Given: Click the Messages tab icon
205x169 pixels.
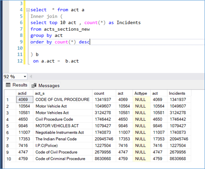Looking at the screenshot, I should (34, 86).
